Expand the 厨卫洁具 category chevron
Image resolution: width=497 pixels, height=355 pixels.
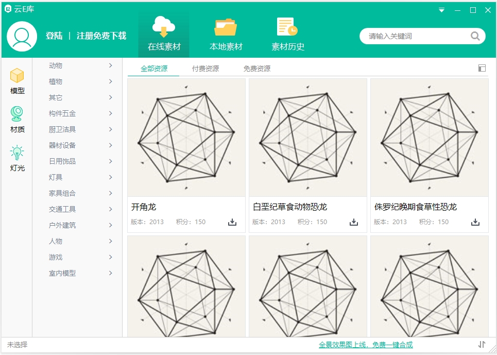(111, 129)
